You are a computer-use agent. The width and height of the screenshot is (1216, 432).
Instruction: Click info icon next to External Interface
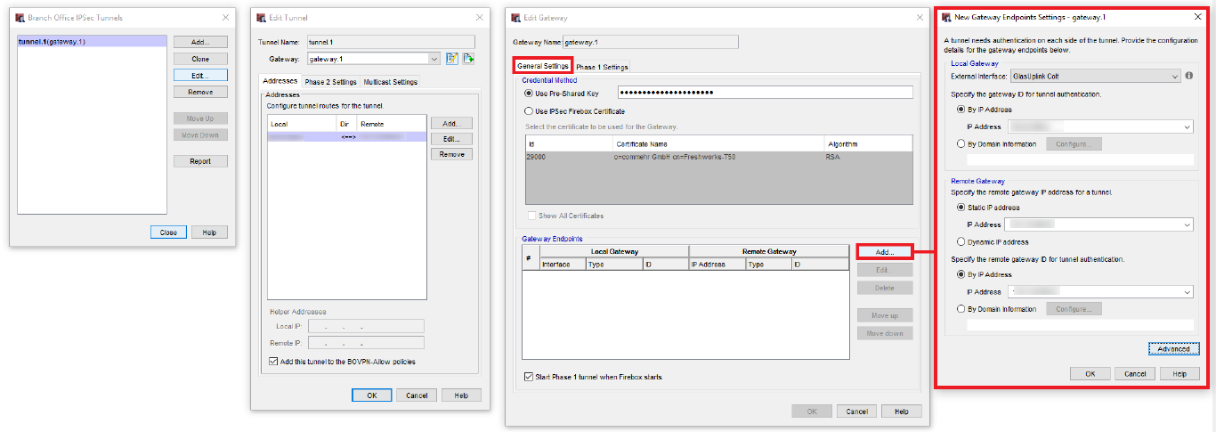pos(1189,77)
